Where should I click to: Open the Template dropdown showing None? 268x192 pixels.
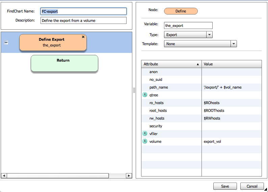234,44
